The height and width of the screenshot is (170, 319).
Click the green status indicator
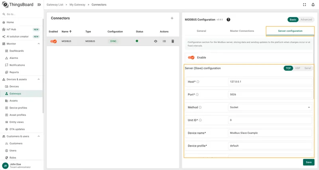[x=137, y=41]
